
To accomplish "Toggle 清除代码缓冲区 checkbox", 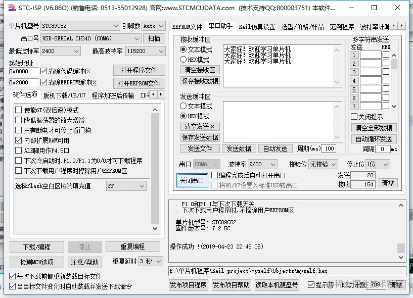I will point(43,71).
